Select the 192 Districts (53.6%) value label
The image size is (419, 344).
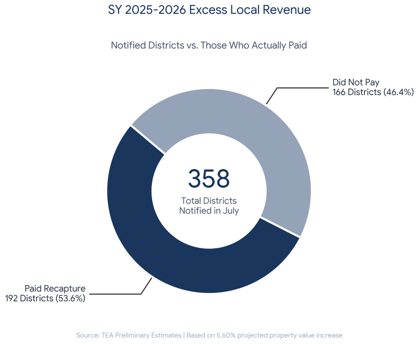(45, 299)
